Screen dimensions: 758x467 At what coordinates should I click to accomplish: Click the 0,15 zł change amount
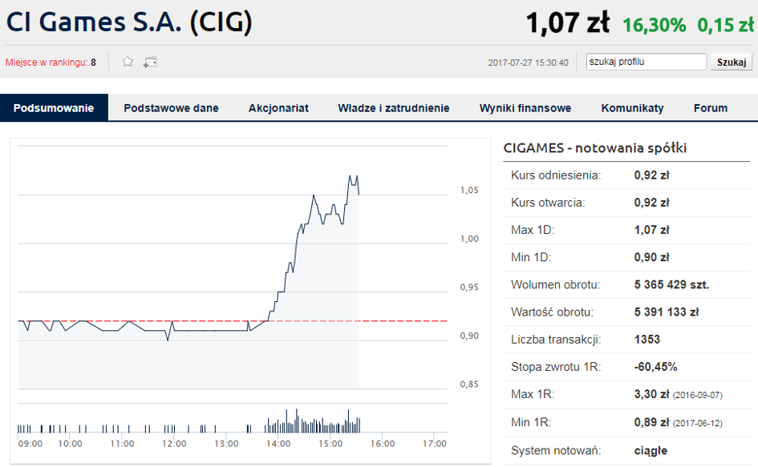[x=726, y=25]
